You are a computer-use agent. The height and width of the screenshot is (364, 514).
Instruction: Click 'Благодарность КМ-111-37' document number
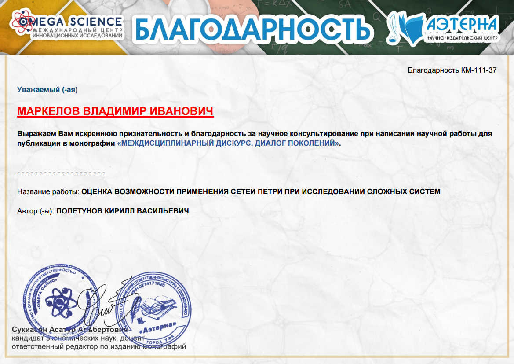tap(452, 70)
